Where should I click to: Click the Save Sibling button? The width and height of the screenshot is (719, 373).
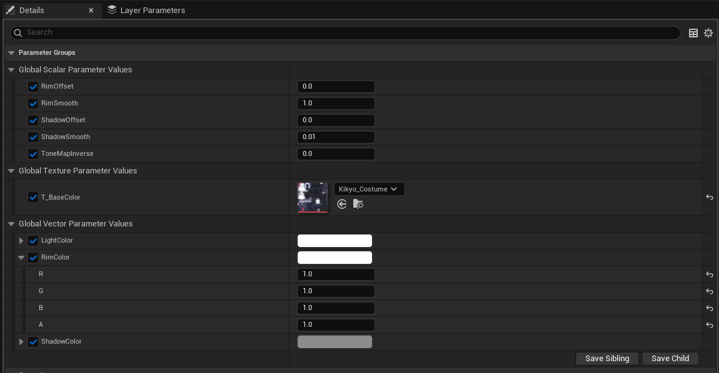607,358
